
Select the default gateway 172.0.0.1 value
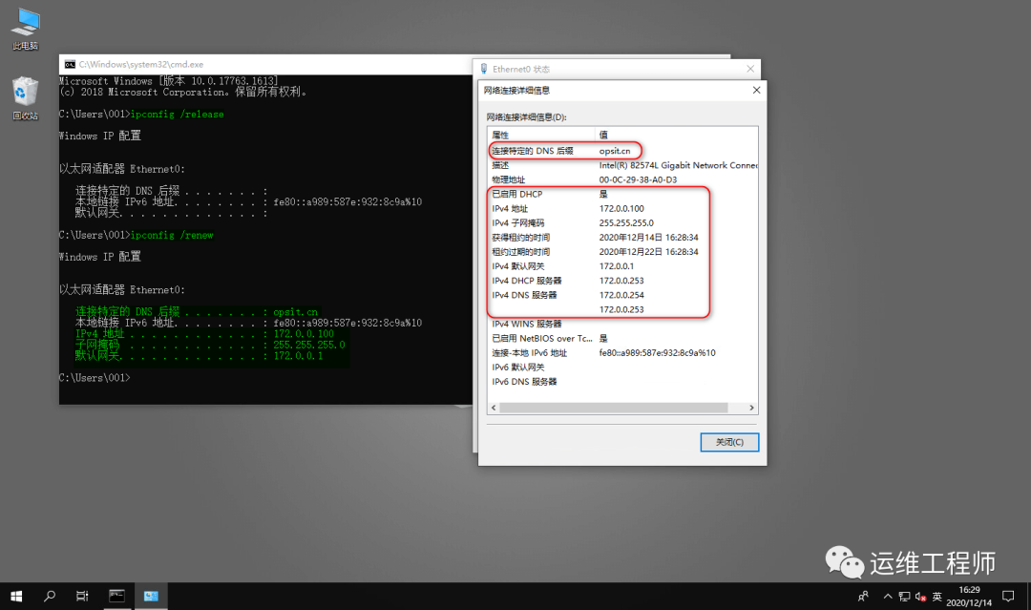(616, 266)
